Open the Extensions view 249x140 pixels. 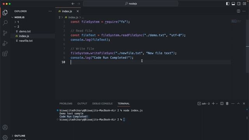(x=5, y=54)
